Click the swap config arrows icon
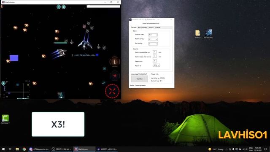 click(104, 83)
